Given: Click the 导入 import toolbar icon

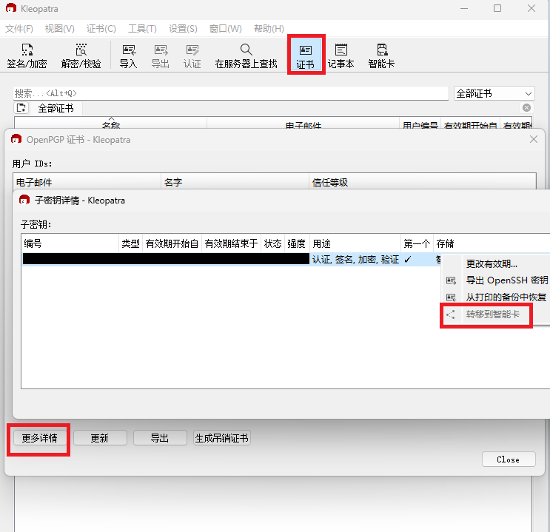Looking at the screenshot, I should (128, 55).
